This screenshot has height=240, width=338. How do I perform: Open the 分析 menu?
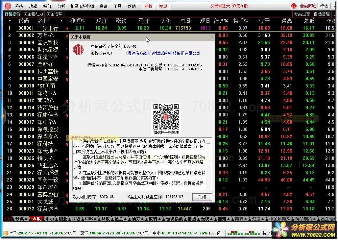[61, 6]
